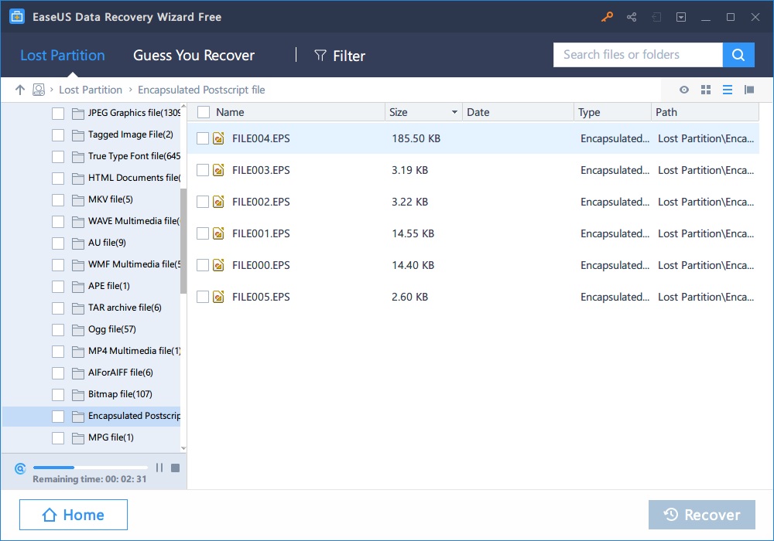Click the folder tree vertical scrollbar thumb
The image size is (774, 541).
coord(183,241)
